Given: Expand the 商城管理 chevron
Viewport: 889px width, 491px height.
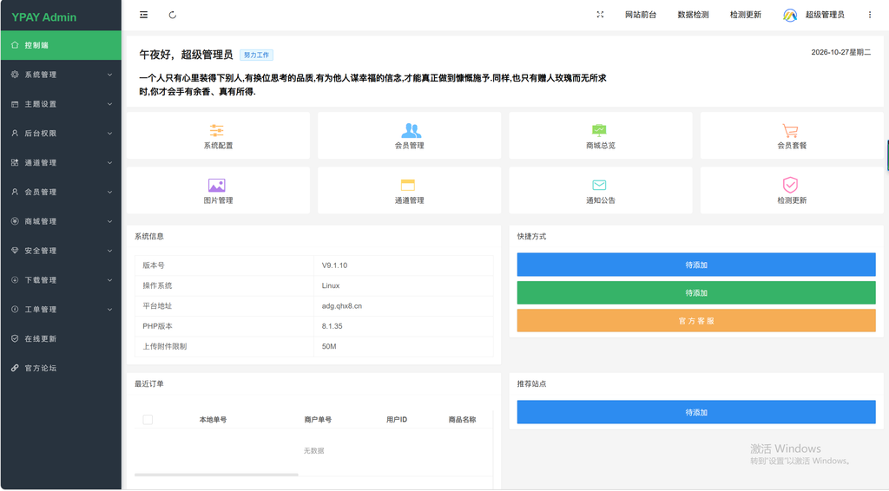Looking at the screenshot, I should (109, 221).
